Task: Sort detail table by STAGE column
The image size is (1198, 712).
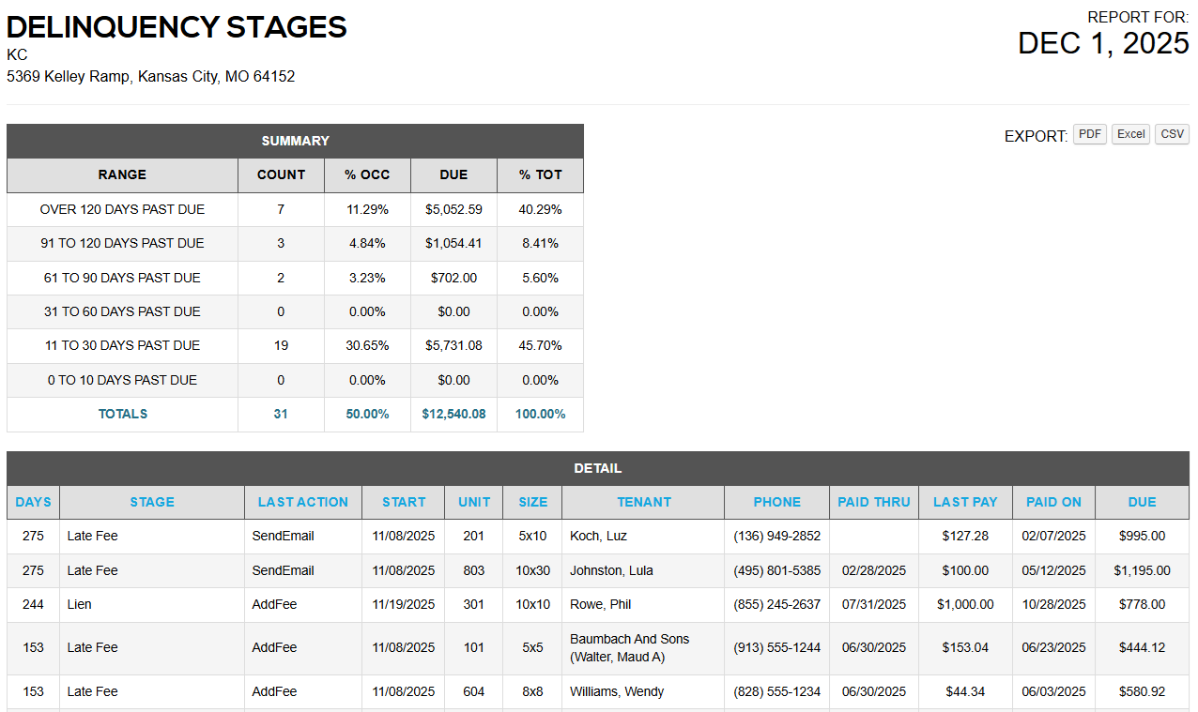Action: 152,502
